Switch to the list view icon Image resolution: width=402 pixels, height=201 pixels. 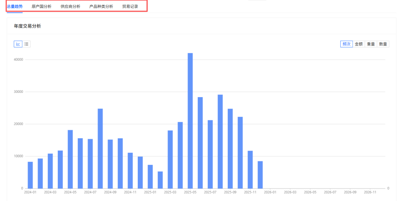click(26, 44)
